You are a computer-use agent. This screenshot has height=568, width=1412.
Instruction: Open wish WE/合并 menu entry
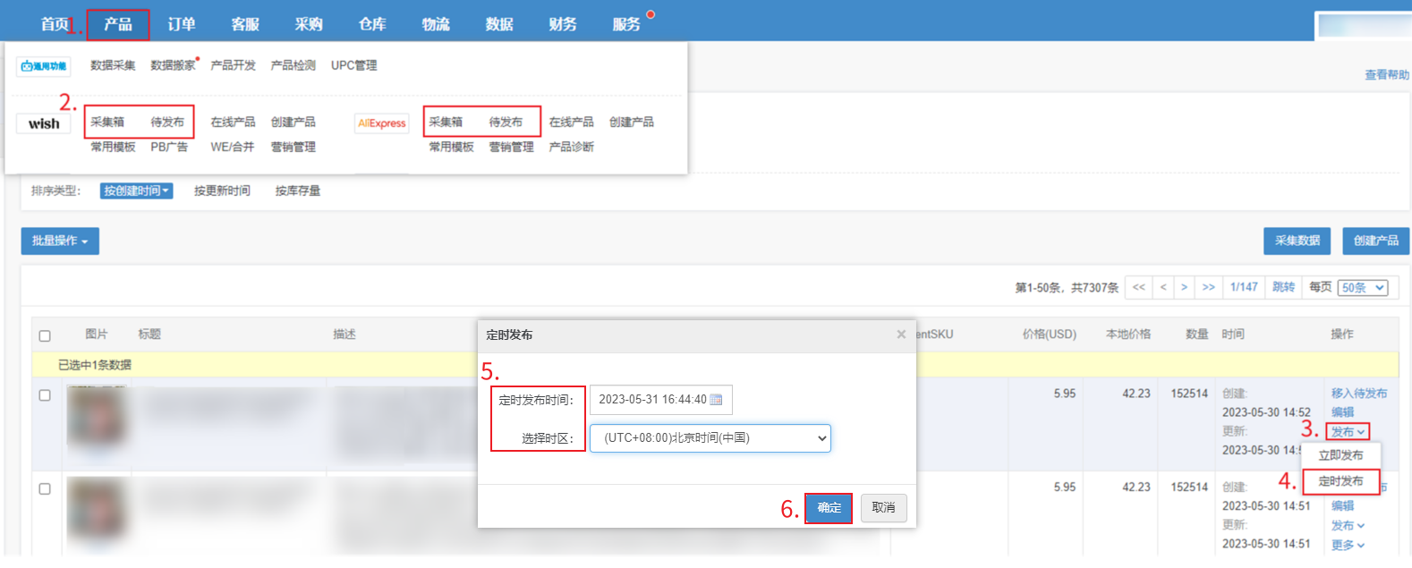233,147
